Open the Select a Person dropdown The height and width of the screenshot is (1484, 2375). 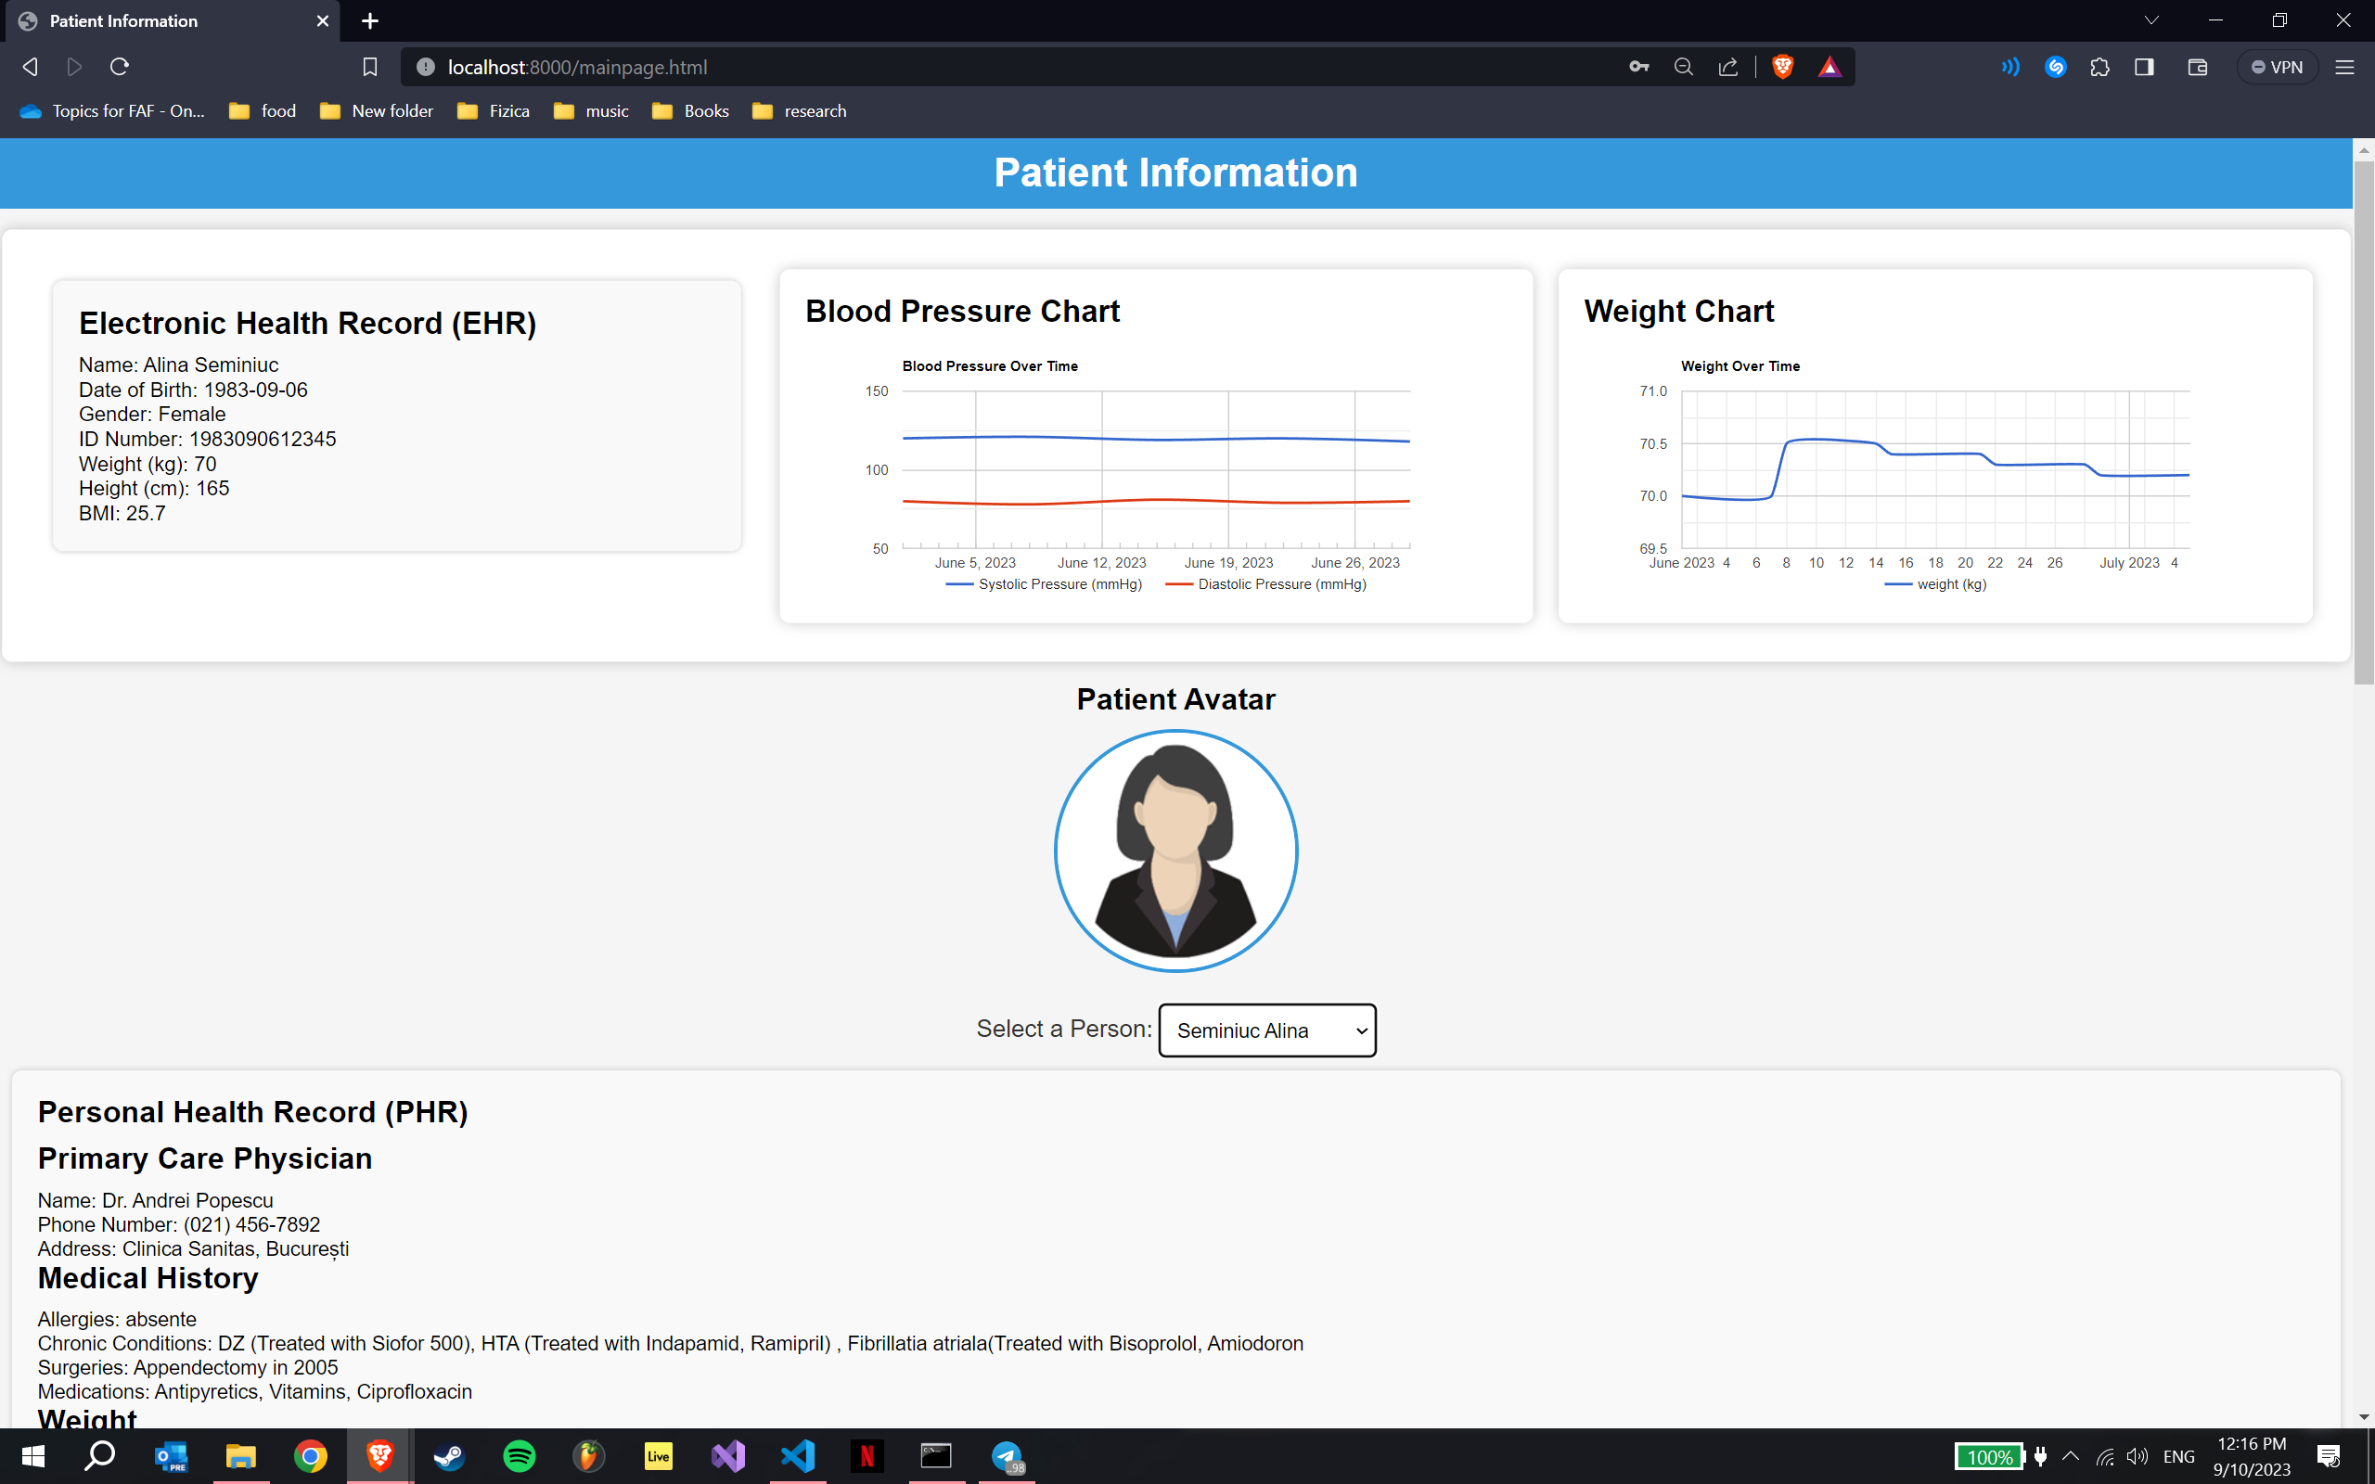pos(1267,1030)
